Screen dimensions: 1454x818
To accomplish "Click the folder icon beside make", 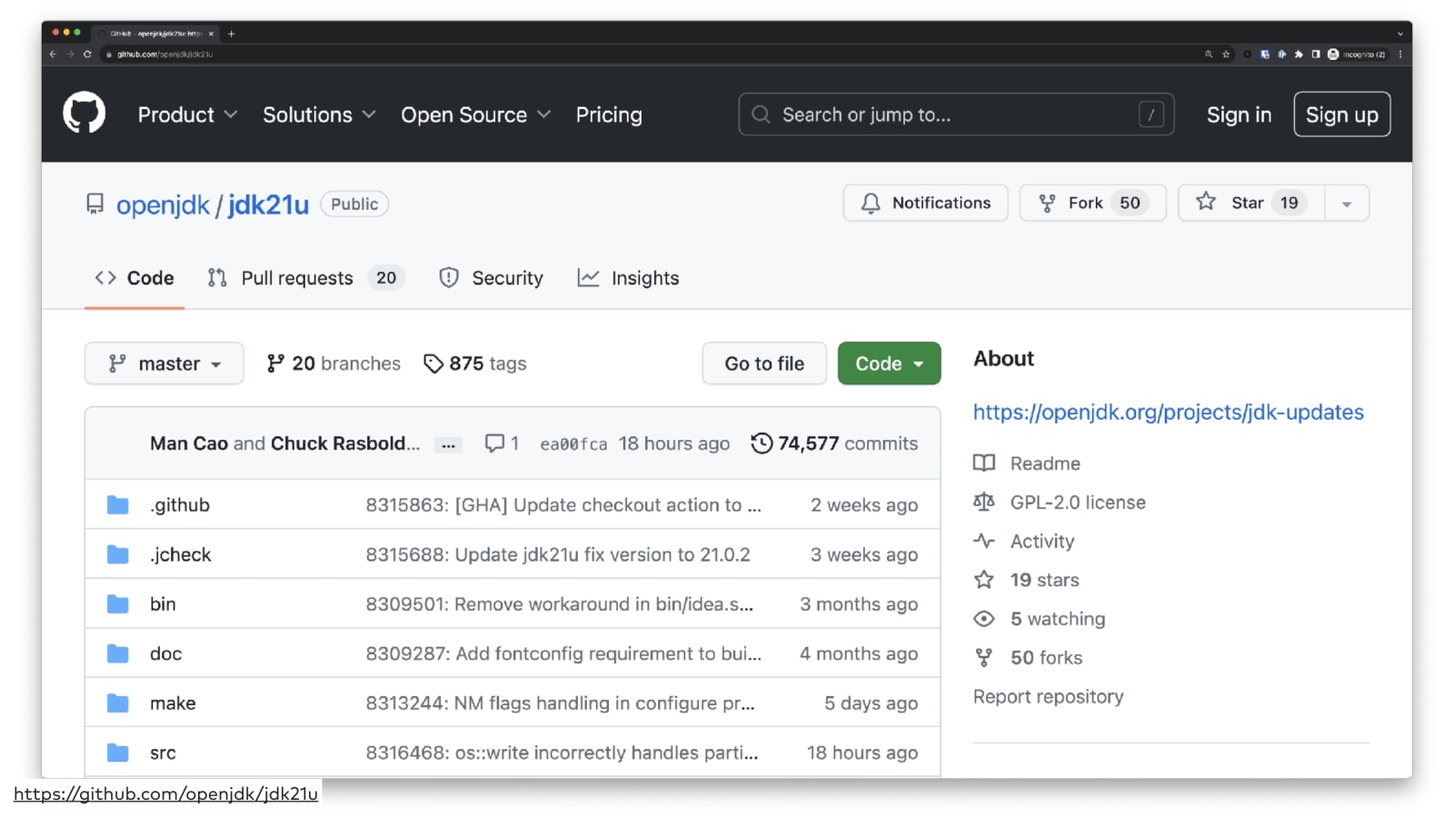I will 118,703.
